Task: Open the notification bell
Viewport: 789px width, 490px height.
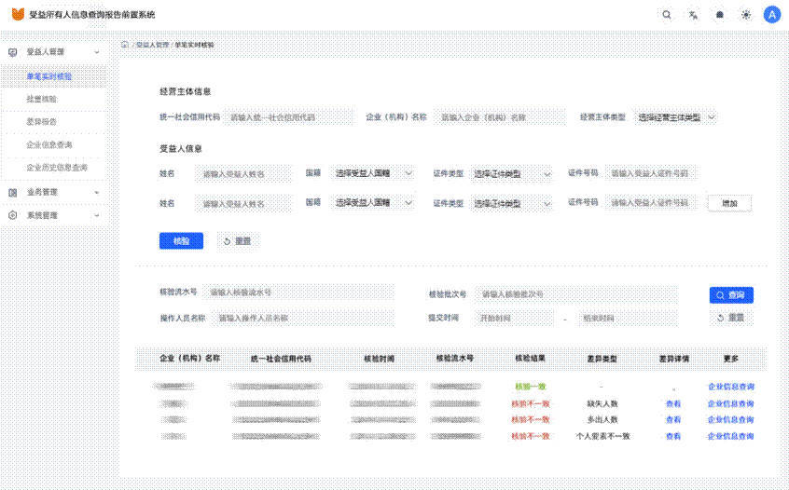Action: tap(719, 15)
